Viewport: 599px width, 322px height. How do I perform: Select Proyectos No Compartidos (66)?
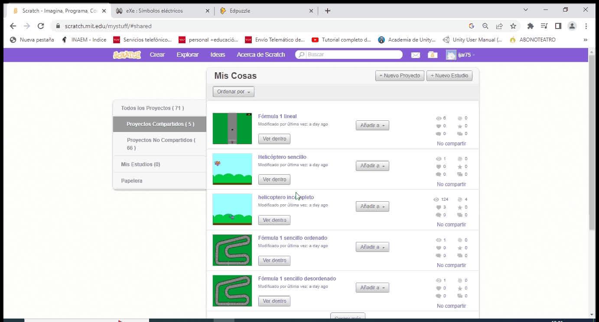point(160,144)
